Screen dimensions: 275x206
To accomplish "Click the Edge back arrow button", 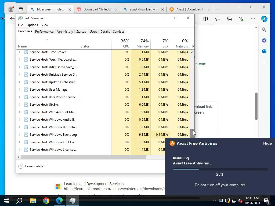I will (x=12, y=19).
